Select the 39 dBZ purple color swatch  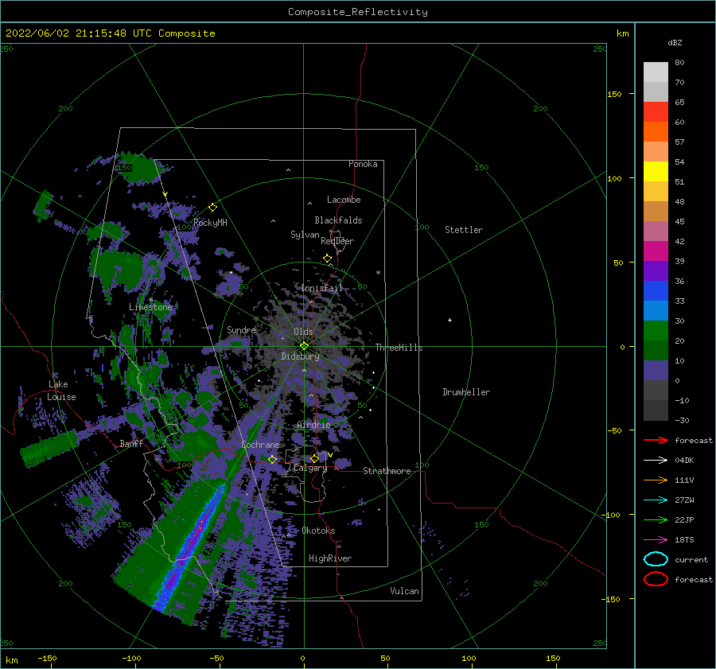tap(656, 270)
